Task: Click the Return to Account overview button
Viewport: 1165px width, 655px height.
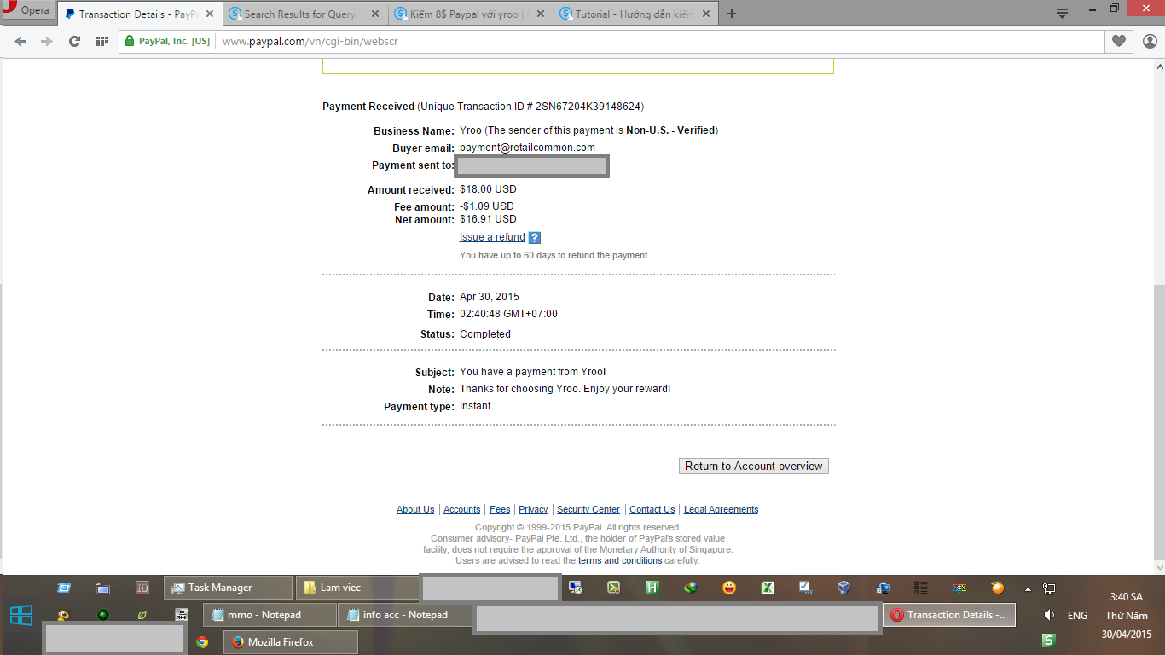Action: (x=754, y=467)
